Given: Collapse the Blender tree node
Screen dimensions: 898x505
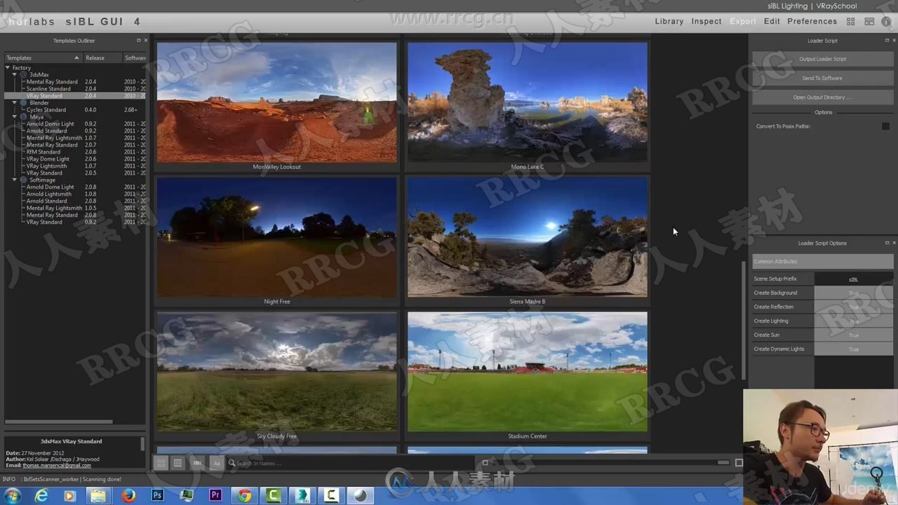Looking at the screenshot, I should [15, 102].
